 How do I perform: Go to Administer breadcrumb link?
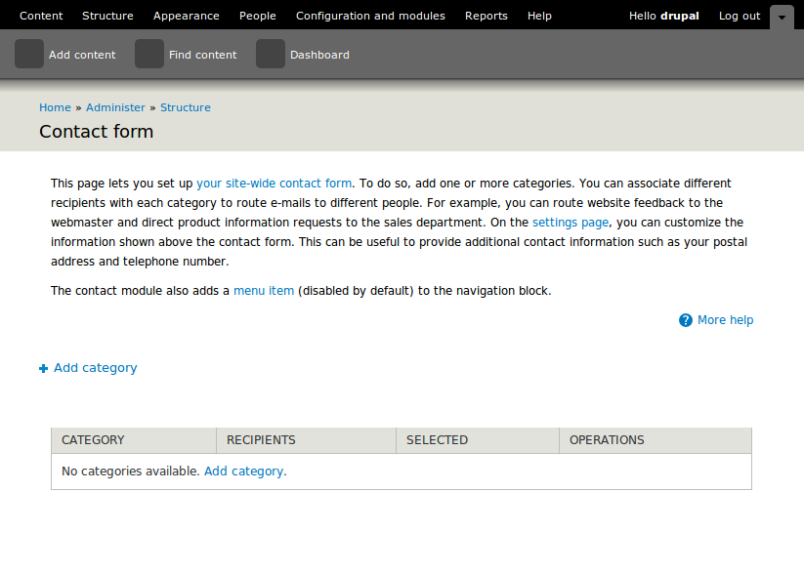coord(115,107)
